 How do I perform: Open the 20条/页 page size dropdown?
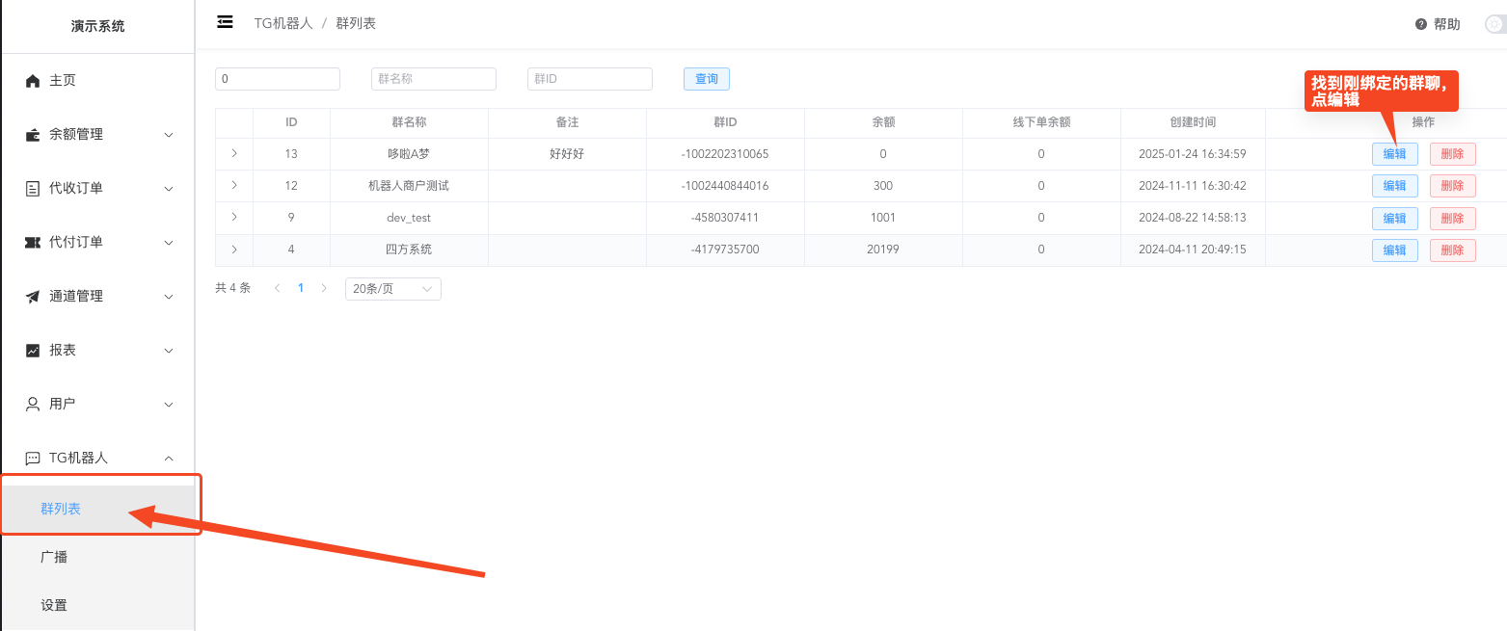(x=392, y=287)
